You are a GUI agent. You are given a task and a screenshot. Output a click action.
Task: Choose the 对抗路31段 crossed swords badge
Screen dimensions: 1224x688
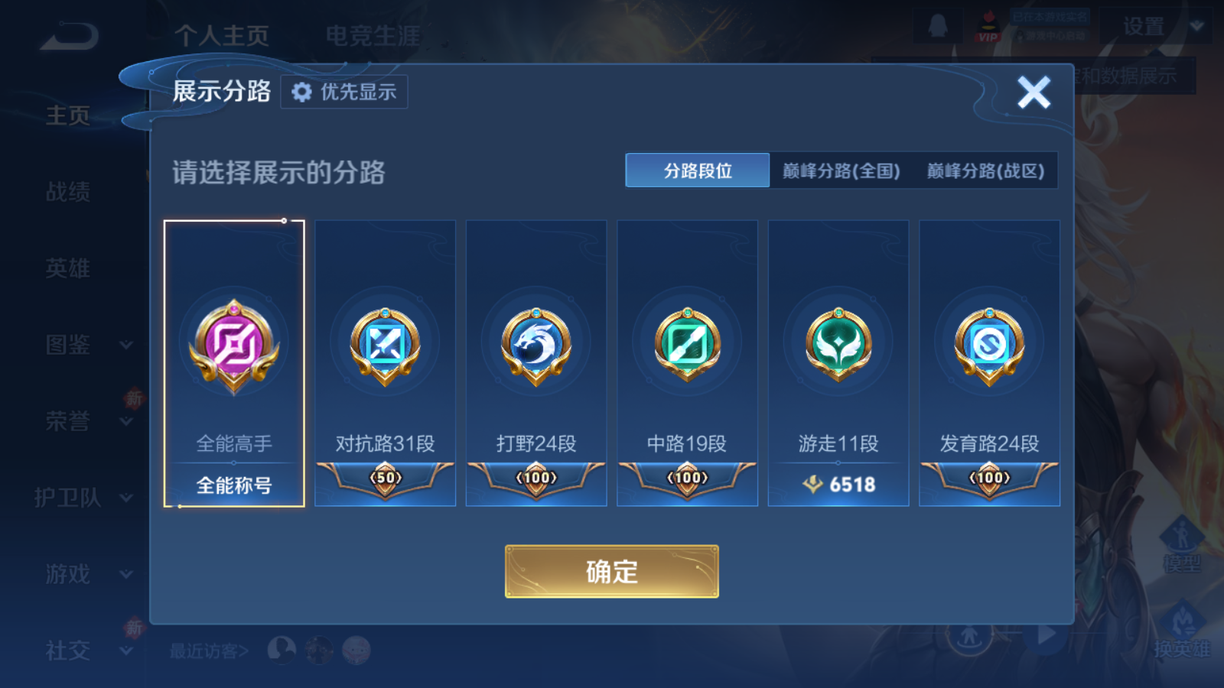[385, 346]
